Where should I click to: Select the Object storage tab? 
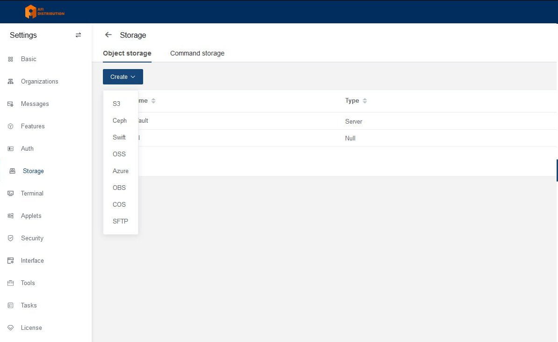[127, 53]
